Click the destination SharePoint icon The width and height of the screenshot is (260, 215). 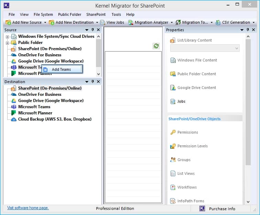tap(14, 88)
